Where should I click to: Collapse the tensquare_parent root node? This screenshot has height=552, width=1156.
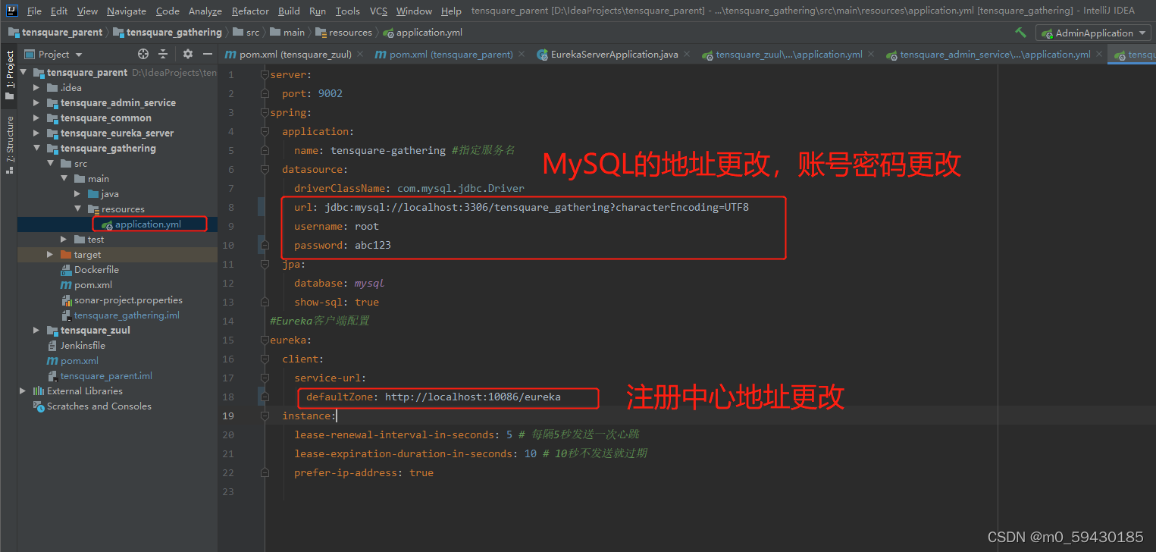(23, 73)
